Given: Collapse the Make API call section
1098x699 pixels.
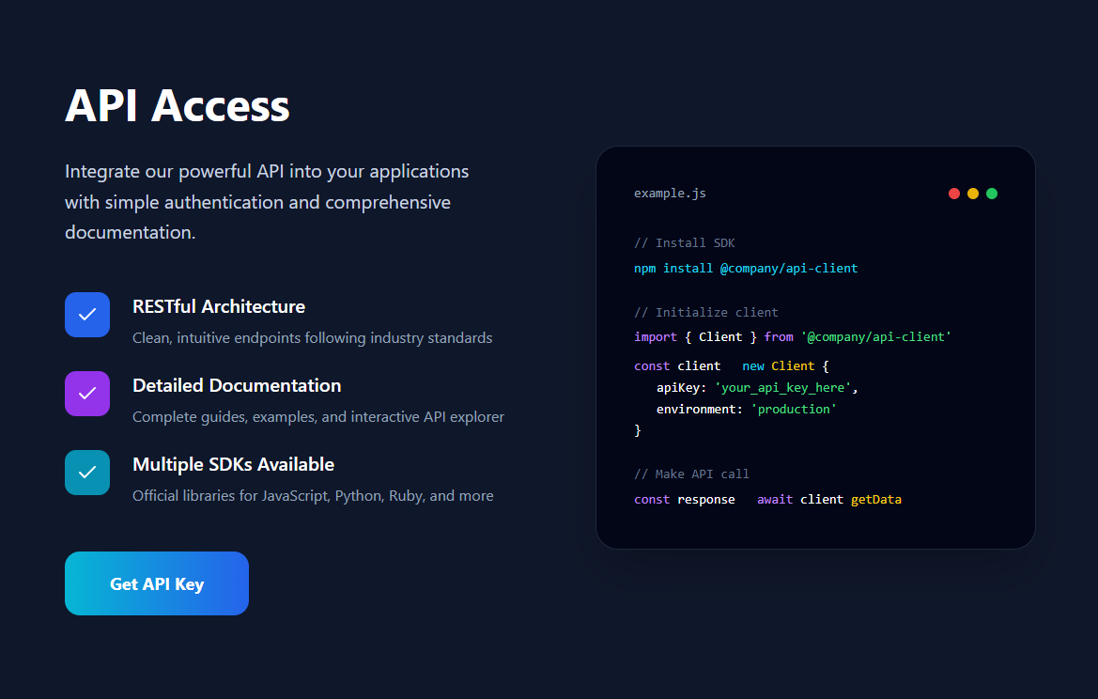Looking at the screenshot, I should (692, 474).
